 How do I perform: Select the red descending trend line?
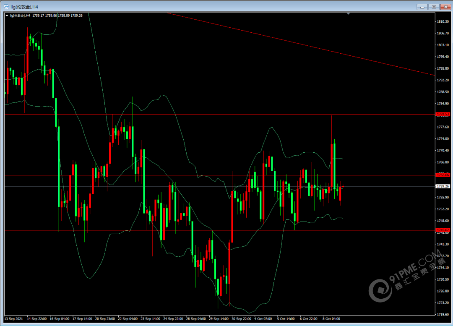tap(300, 44)
